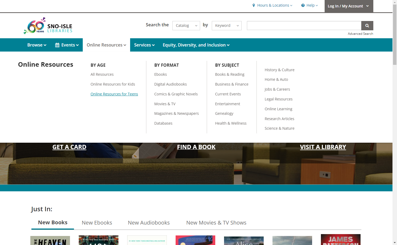
Task: Click the magnifier search button
Action: (x=367, y=26)
